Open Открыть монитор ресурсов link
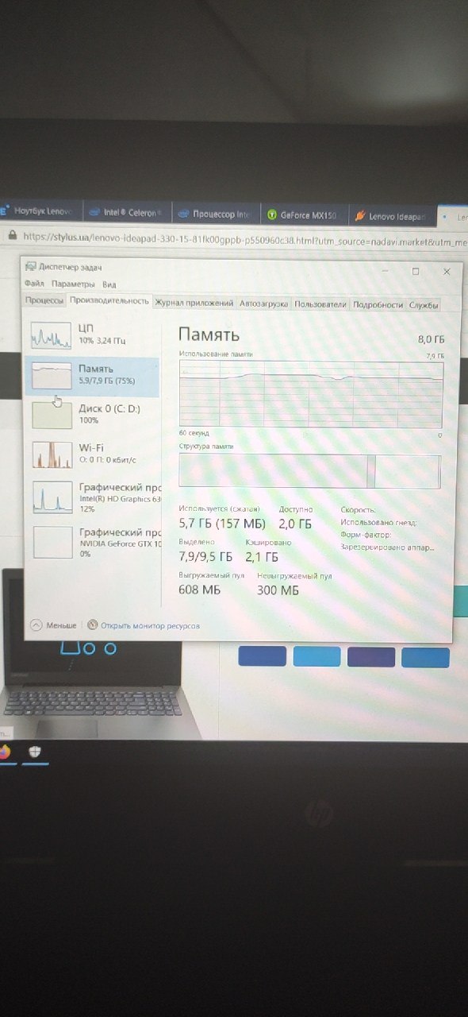This screenshot has width=468, height=1017. click(x=150, y=625)
